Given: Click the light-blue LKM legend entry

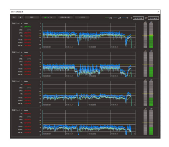Looking at the screenshot, I should [117, 18].
